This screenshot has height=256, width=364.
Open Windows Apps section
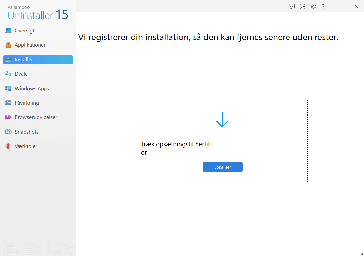(38, 88)
